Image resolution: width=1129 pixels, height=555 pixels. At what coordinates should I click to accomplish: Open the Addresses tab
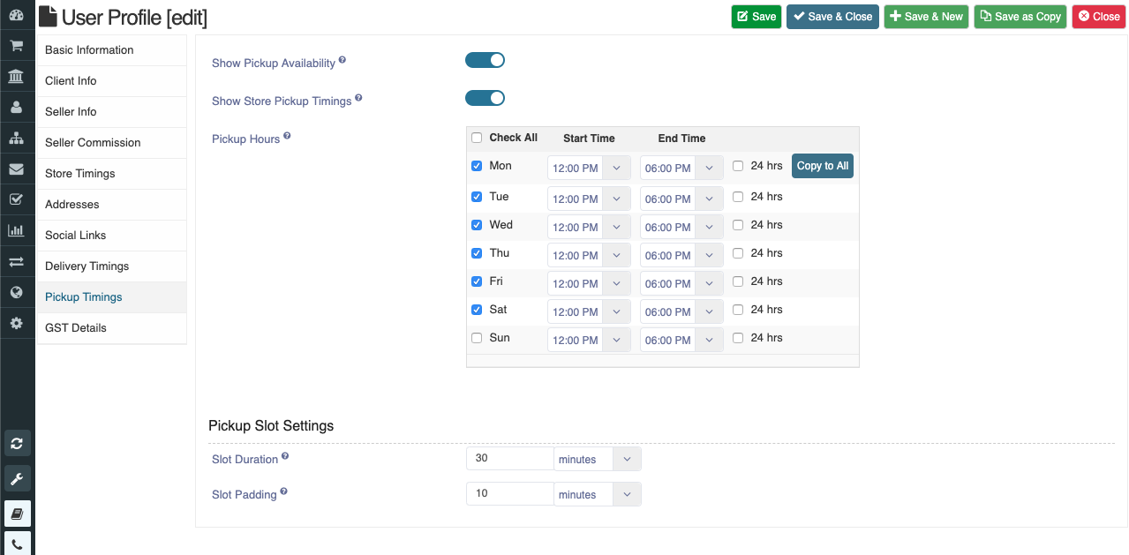pyautogui.click(x=112, y=205)
